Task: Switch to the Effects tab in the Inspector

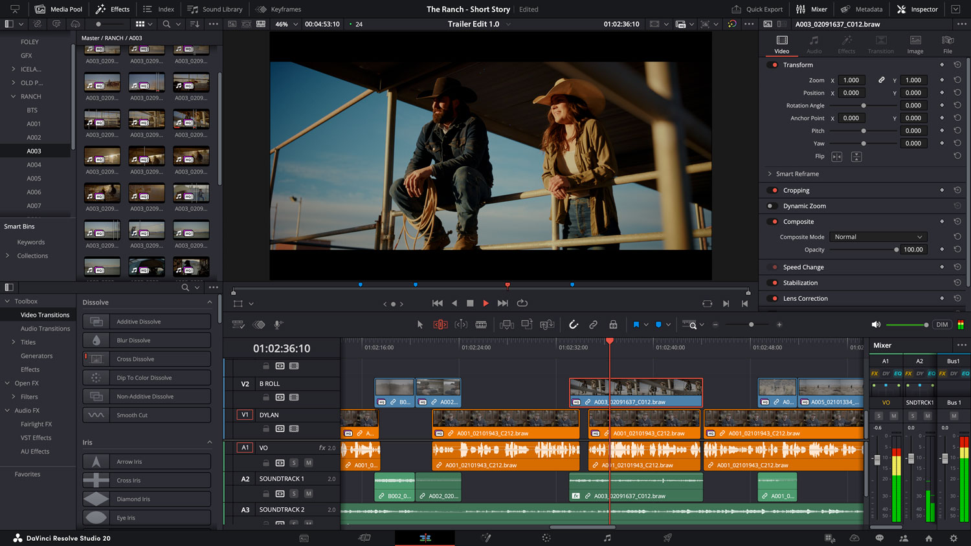Action: coord(847,45)
